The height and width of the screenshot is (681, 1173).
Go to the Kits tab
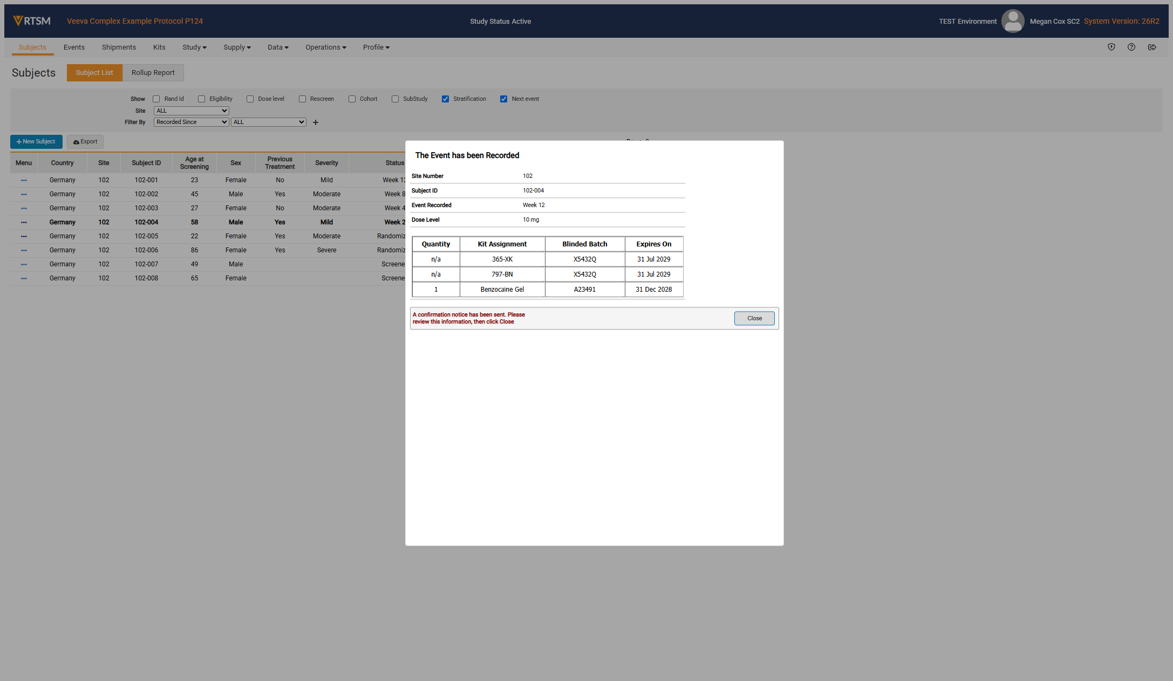click(159, 47)
